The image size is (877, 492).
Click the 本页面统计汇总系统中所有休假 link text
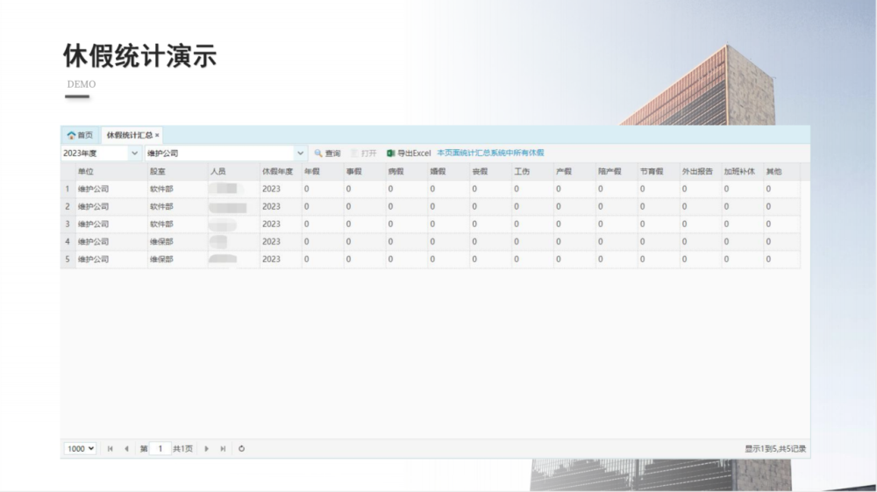(x=490, y=153)
